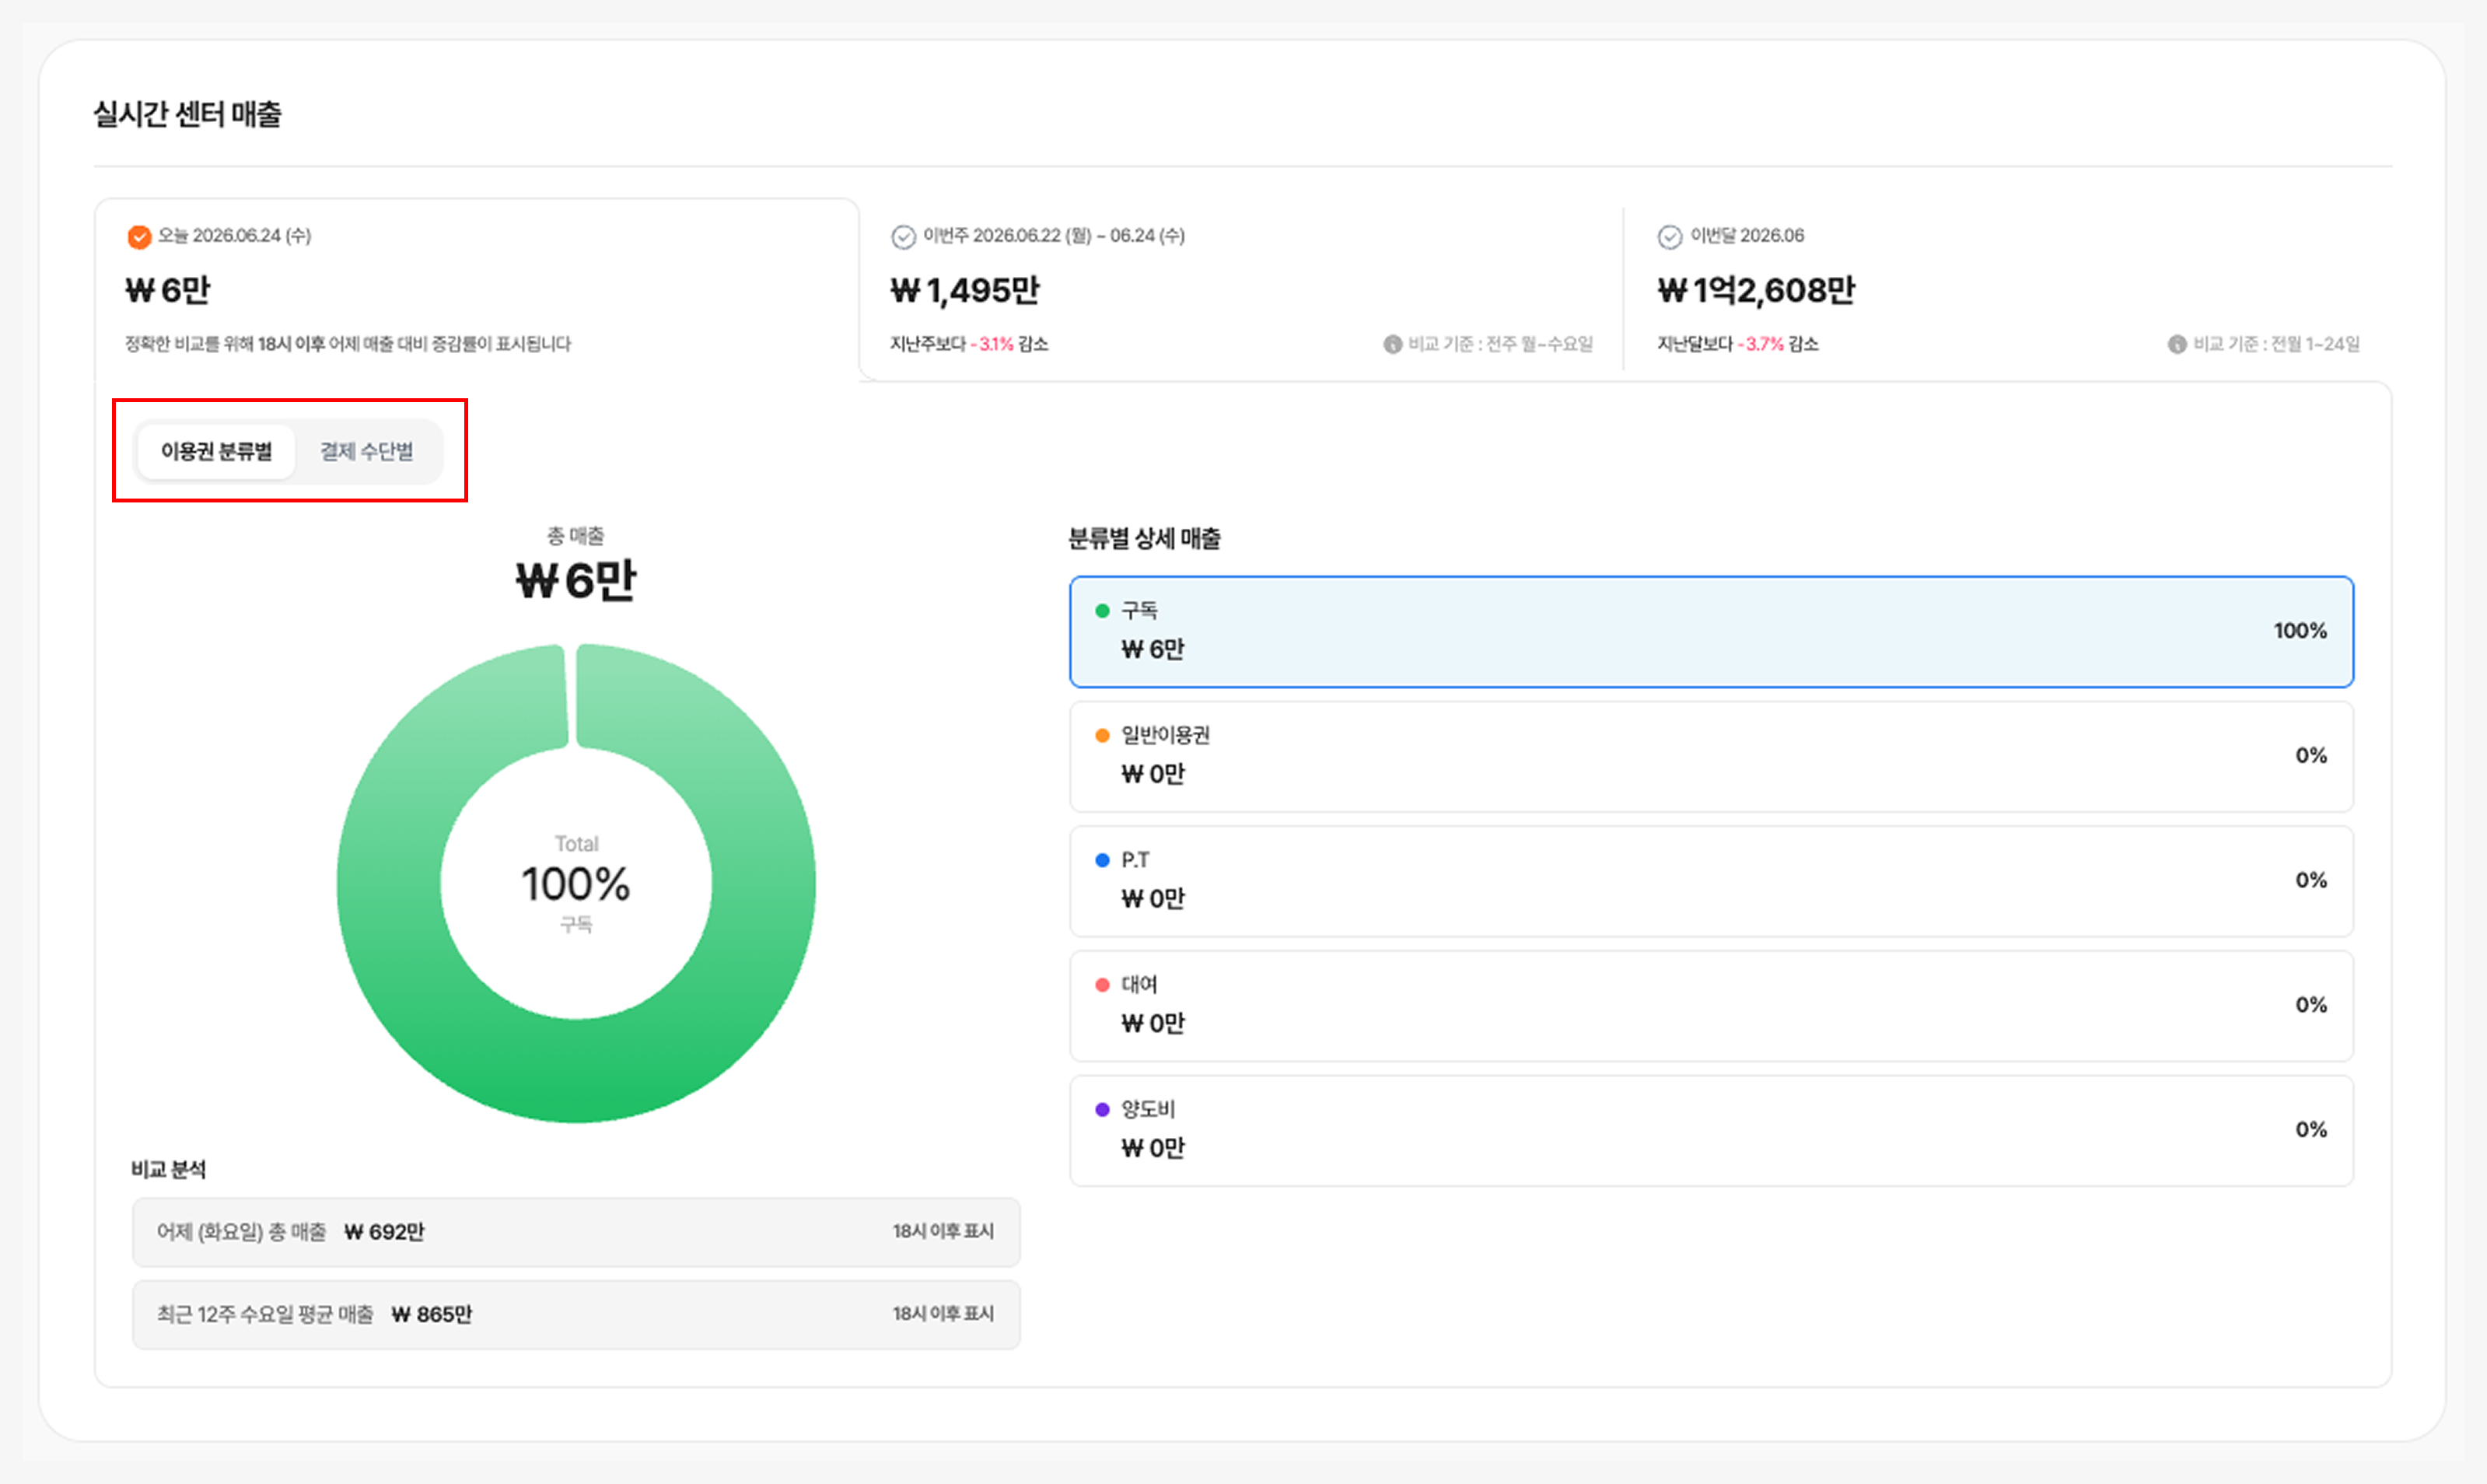
Task: Click the blue dot of the P.T row
Action: pos(1103,860)
